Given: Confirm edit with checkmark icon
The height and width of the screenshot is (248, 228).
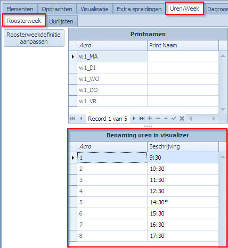Looking at the screenshot, I should (174, 119).
